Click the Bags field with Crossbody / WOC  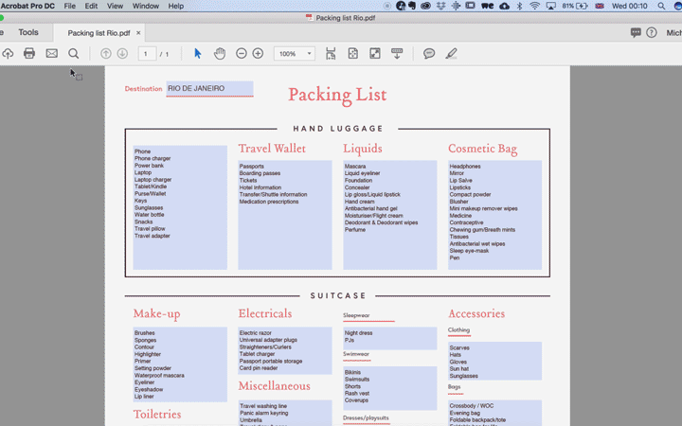click(495, 413)
